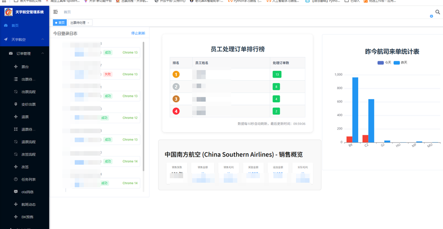443x229 pixels.
Task: Open 出票流程 sidebar link
Action: click(28, 92)
